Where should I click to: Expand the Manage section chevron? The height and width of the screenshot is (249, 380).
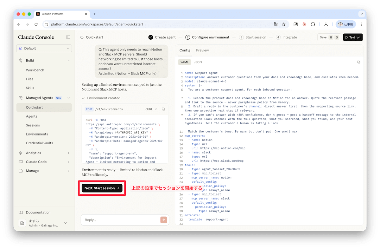click(x=68, y=171)
